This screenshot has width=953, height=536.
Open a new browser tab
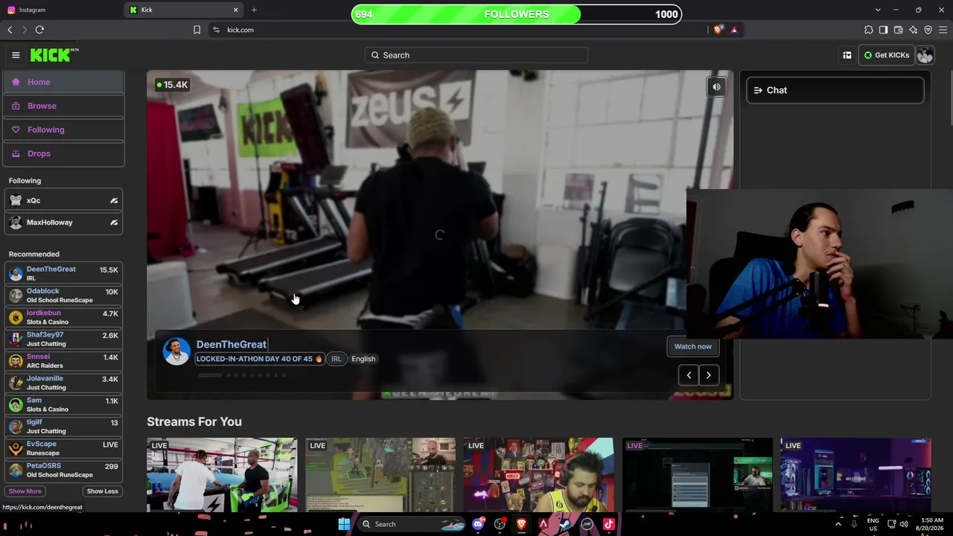[x=254, y=10]
